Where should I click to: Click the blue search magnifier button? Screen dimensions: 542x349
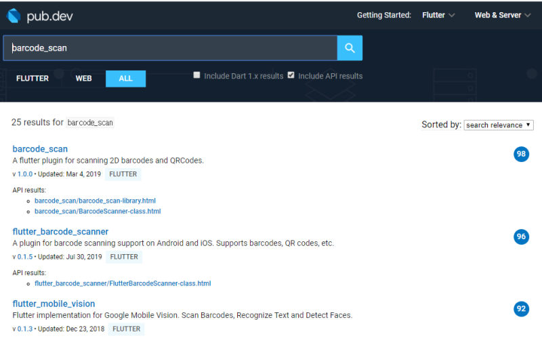coord(350,48)
